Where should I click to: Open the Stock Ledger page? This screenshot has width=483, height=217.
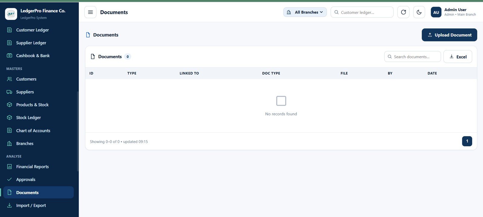click(39, 117)
